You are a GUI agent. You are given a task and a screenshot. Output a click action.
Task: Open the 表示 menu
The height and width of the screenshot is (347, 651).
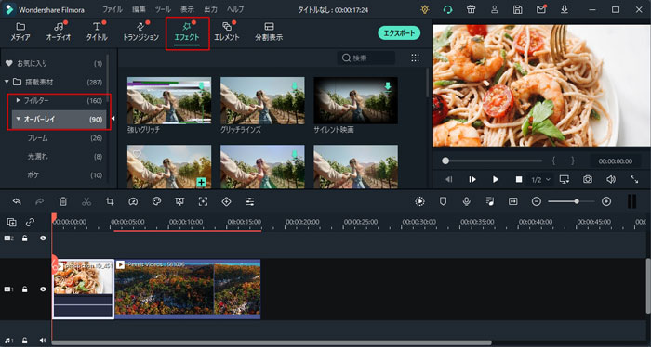click(187, 9)
